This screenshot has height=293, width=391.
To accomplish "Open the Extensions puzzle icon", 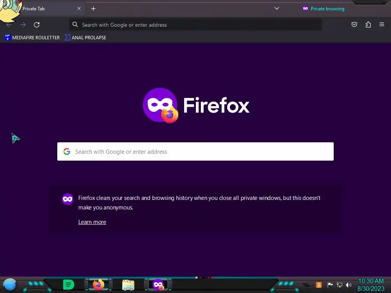I will 368,24.
